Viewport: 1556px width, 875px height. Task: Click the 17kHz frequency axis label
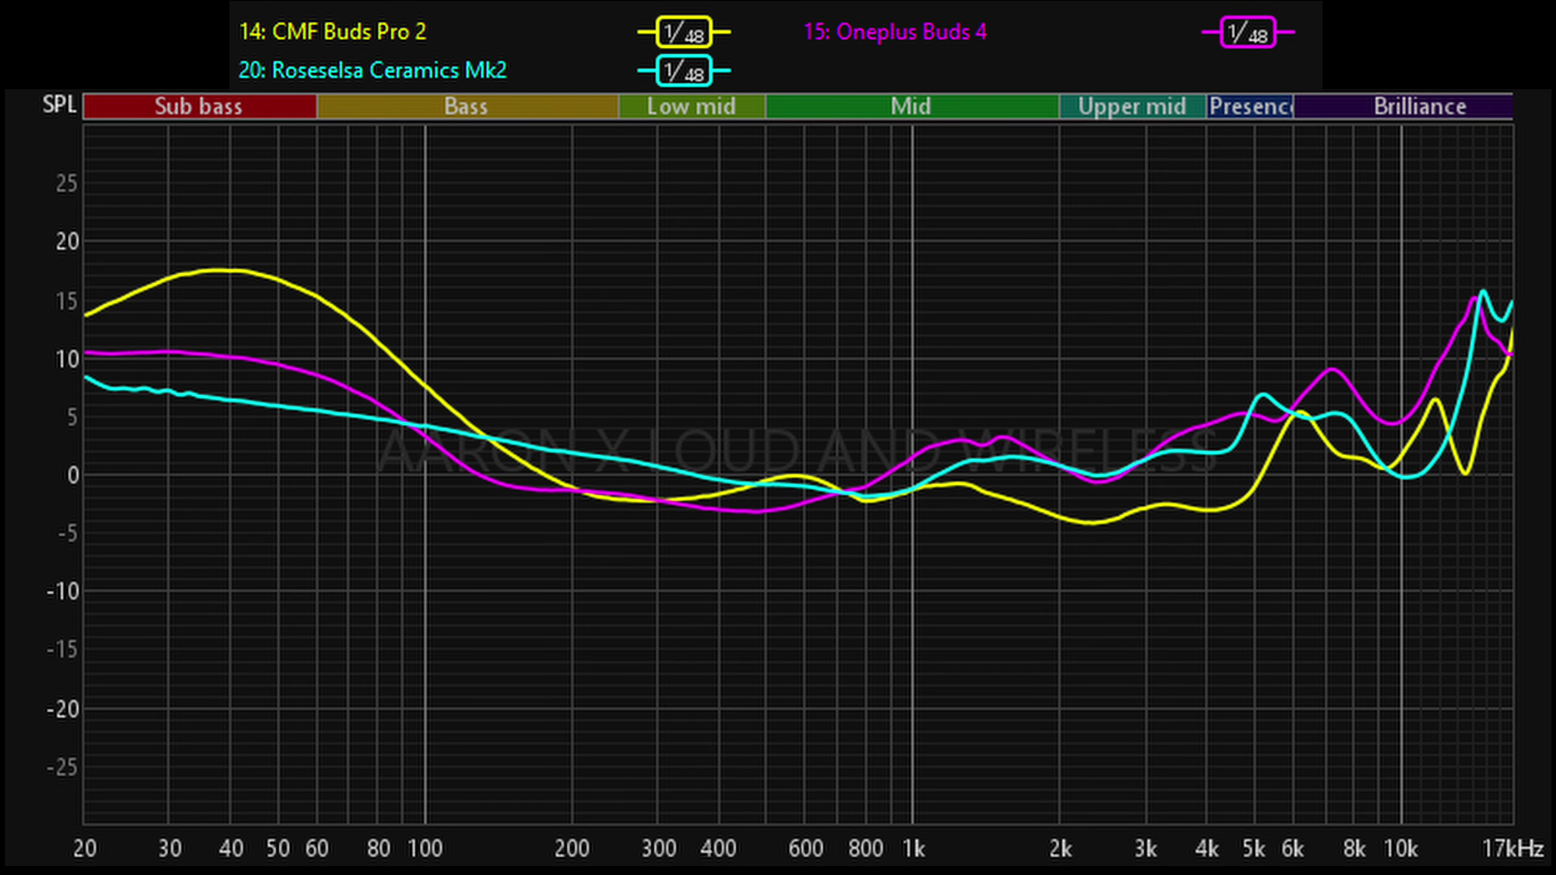click(1513, 848)
